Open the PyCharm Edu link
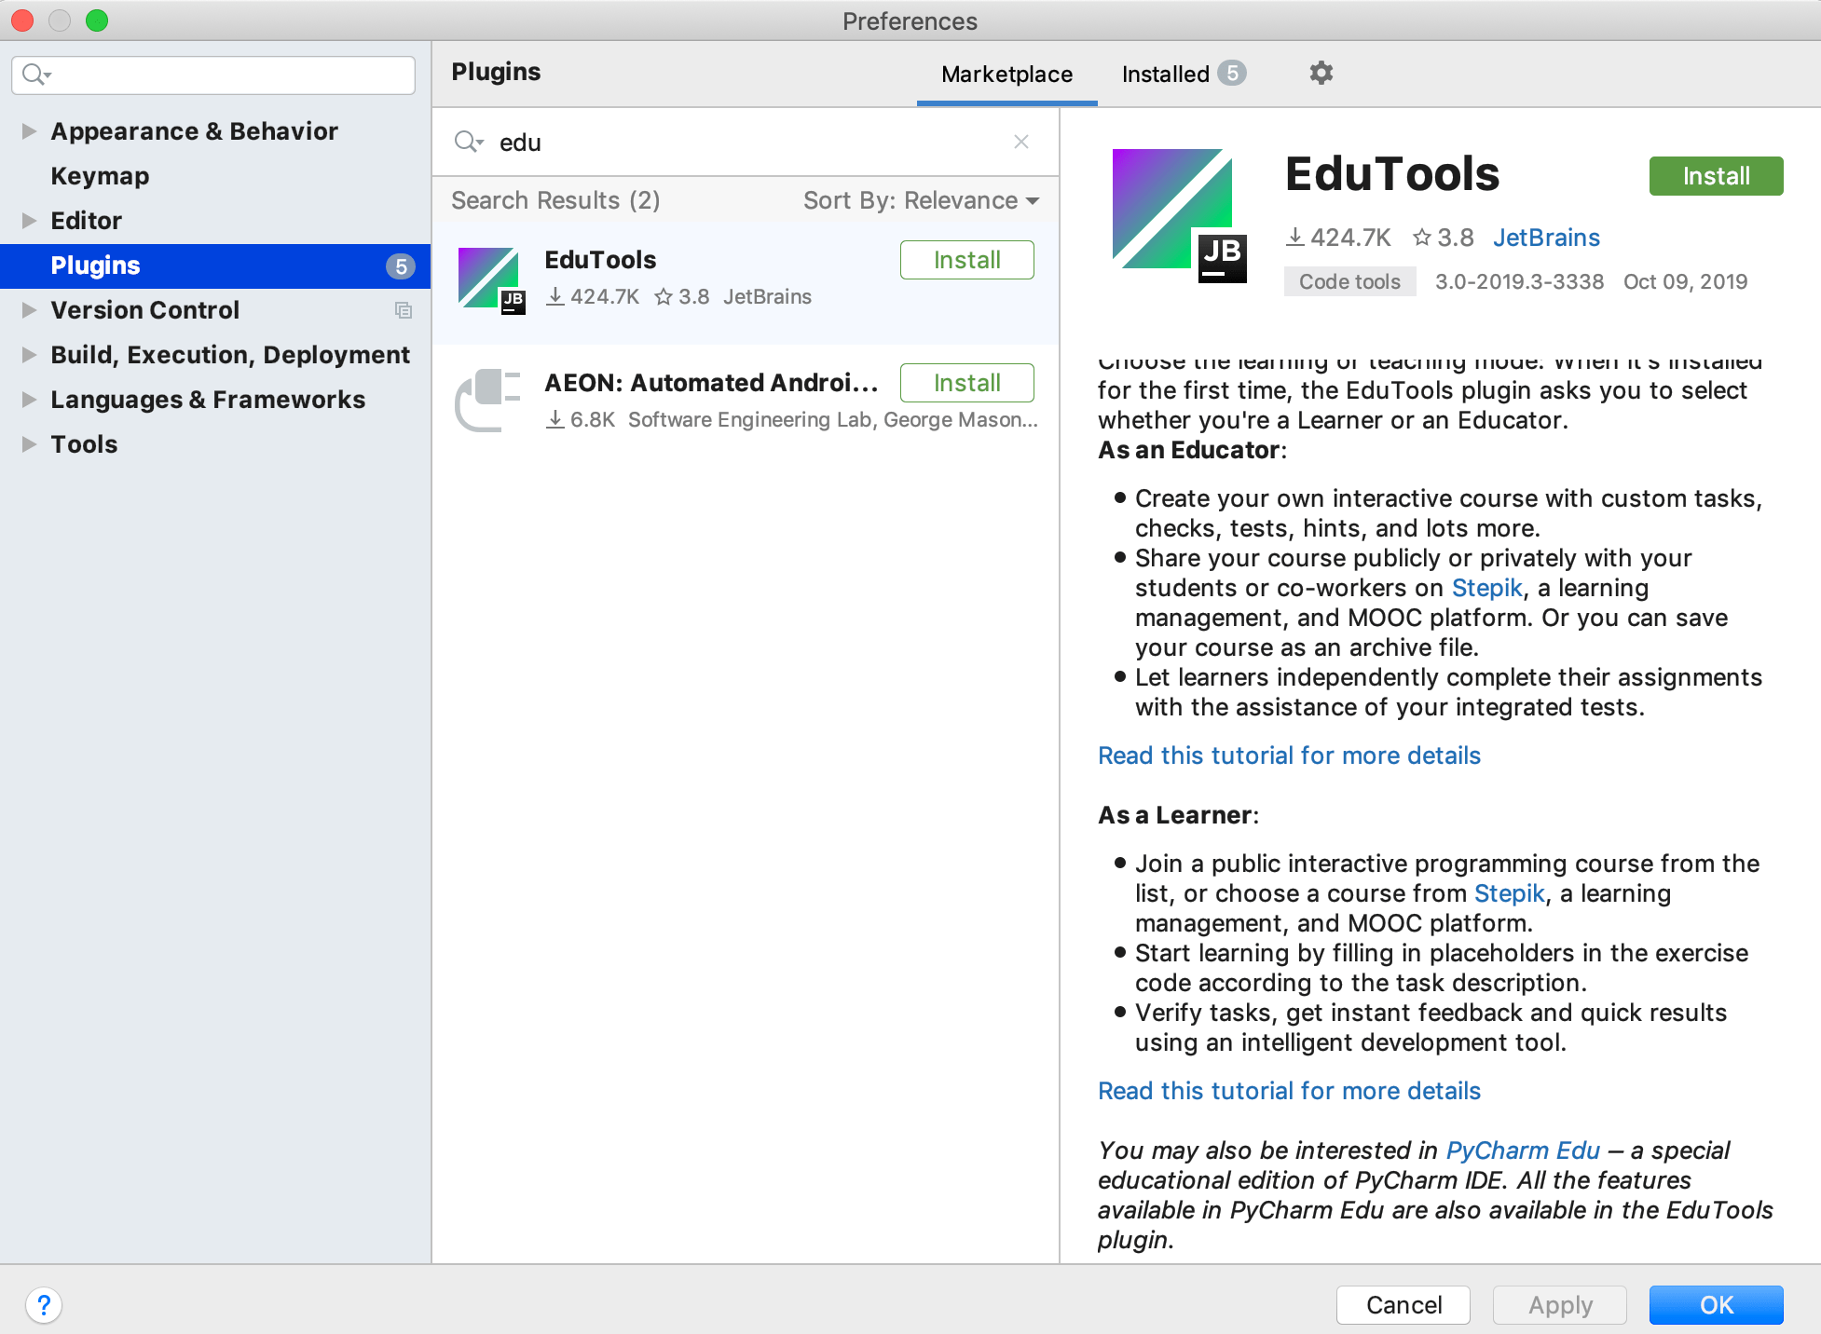This screenshot has width=1821, height=1334. coord(1523,1150)
